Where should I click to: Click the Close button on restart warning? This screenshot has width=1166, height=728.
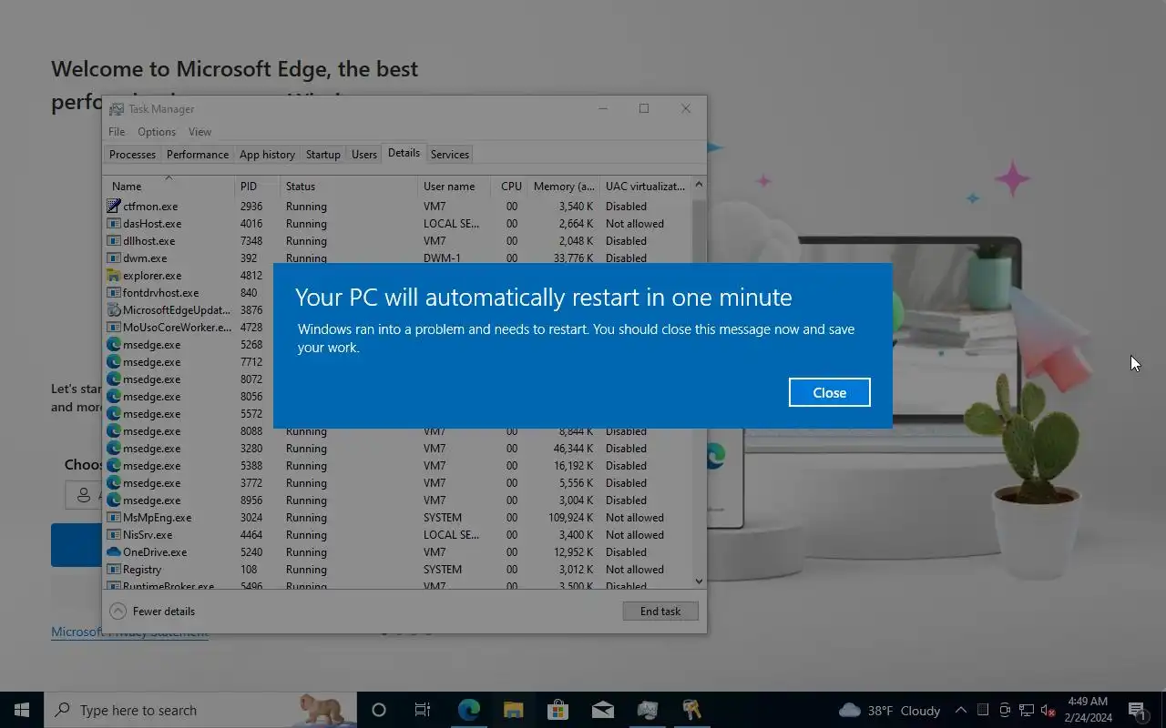pyautogui.click(x=829, y=392)
